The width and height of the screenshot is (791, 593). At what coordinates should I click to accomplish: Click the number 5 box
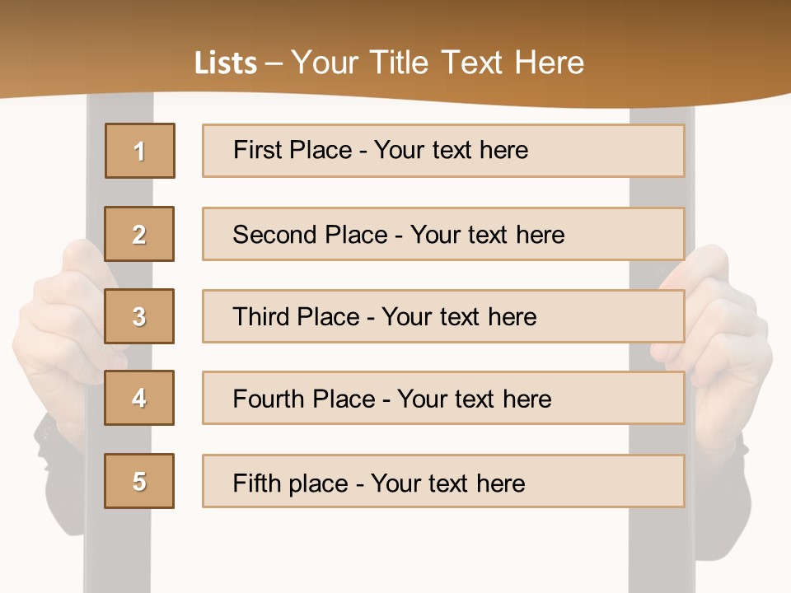tap(139, 481)
